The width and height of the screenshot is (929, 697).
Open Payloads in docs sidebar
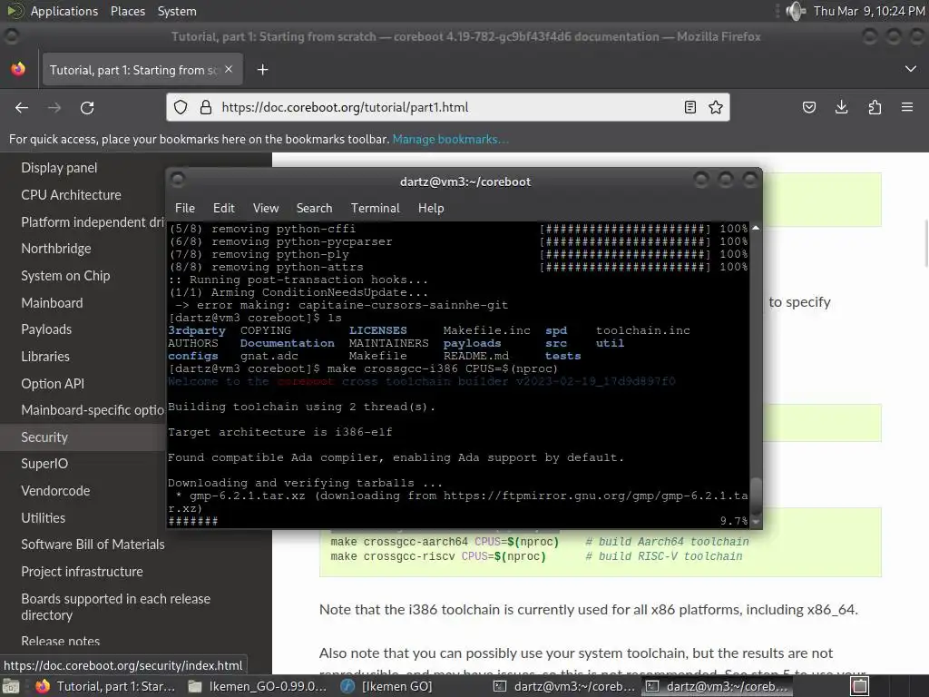46,329
